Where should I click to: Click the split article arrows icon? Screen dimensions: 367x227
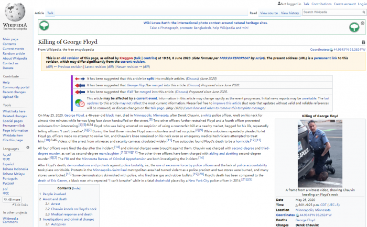pos(80,78)
